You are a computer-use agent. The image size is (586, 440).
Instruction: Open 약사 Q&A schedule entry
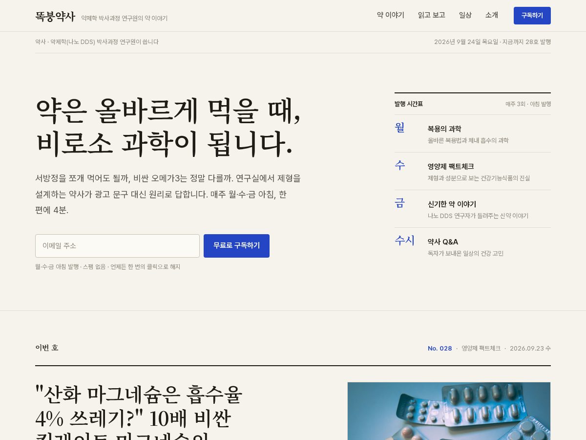tap(473, 246)
